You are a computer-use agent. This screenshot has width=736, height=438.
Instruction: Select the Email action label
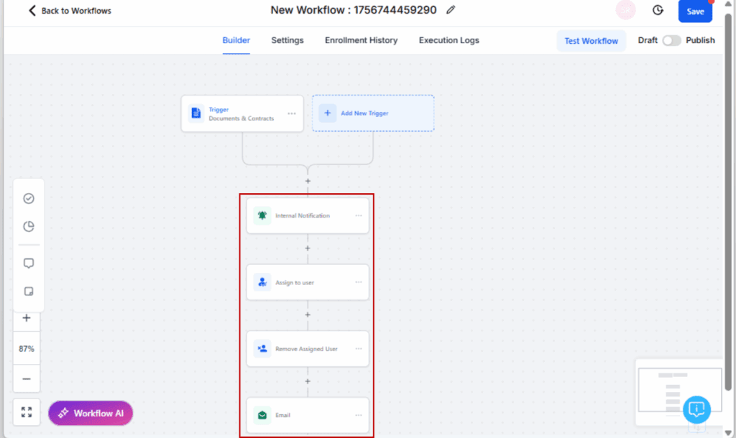click(x=282, y=416)
